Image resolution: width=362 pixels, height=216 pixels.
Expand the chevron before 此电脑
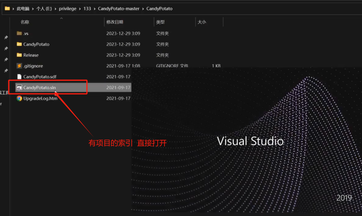click(13, 9)
